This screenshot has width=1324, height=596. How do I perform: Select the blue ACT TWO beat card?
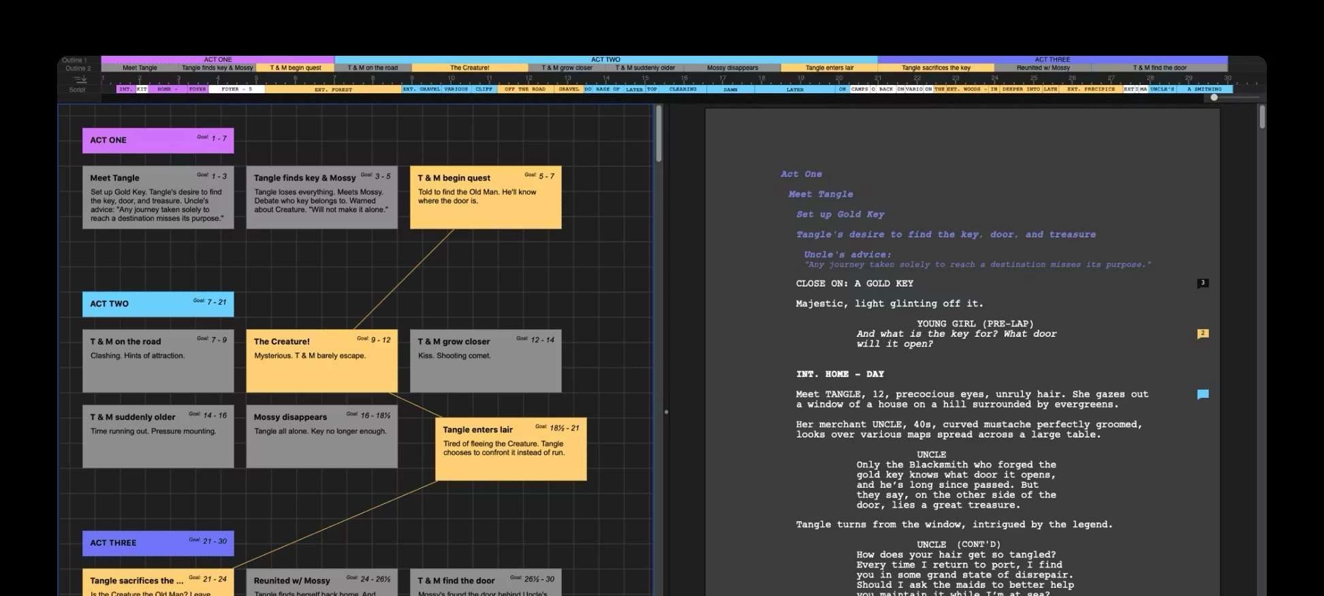(158, 304)
